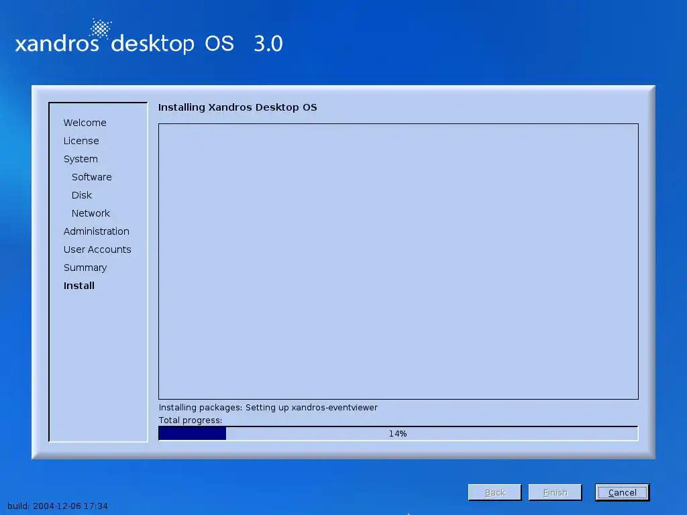Image resolution: width=687 pixels, height=515 pixels.
Task: Select the License step in sidebar
Action: click(x=81, y=141)
